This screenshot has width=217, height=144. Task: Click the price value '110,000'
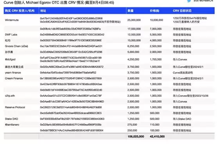[154, 124]
